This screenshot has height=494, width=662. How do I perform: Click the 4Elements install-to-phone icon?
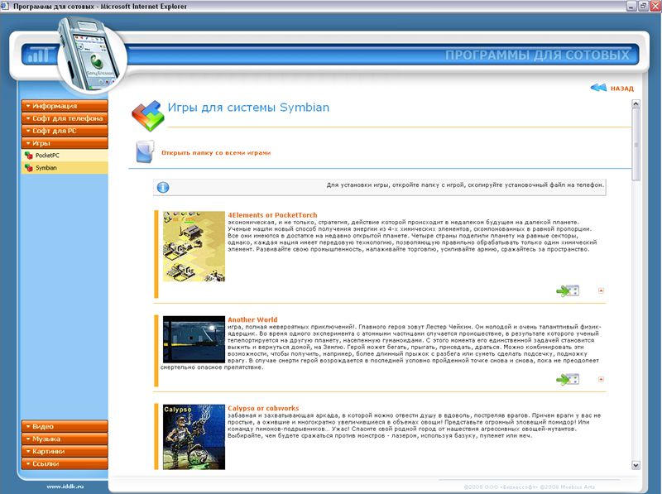[x=568, y=290]
